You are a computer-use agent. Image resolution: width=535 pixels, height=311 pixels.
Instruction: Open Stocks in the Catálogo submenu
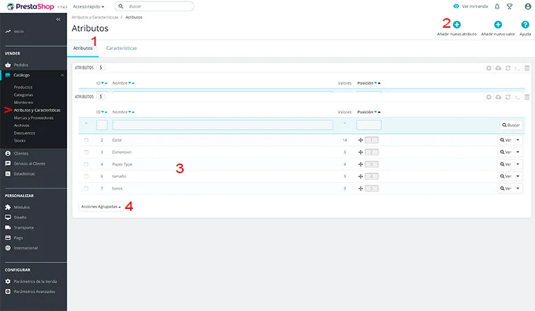coord(20,141)
